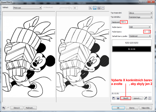156x112 pixels.
Task: Switch to the Barvy tab
Action: tap(124, 22)
